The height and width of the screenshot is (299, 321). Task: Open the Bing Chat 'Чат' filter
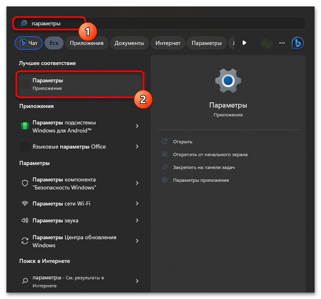click(x=29, y=43)
